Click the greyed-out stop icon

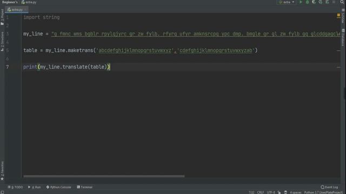coord(334,2)
